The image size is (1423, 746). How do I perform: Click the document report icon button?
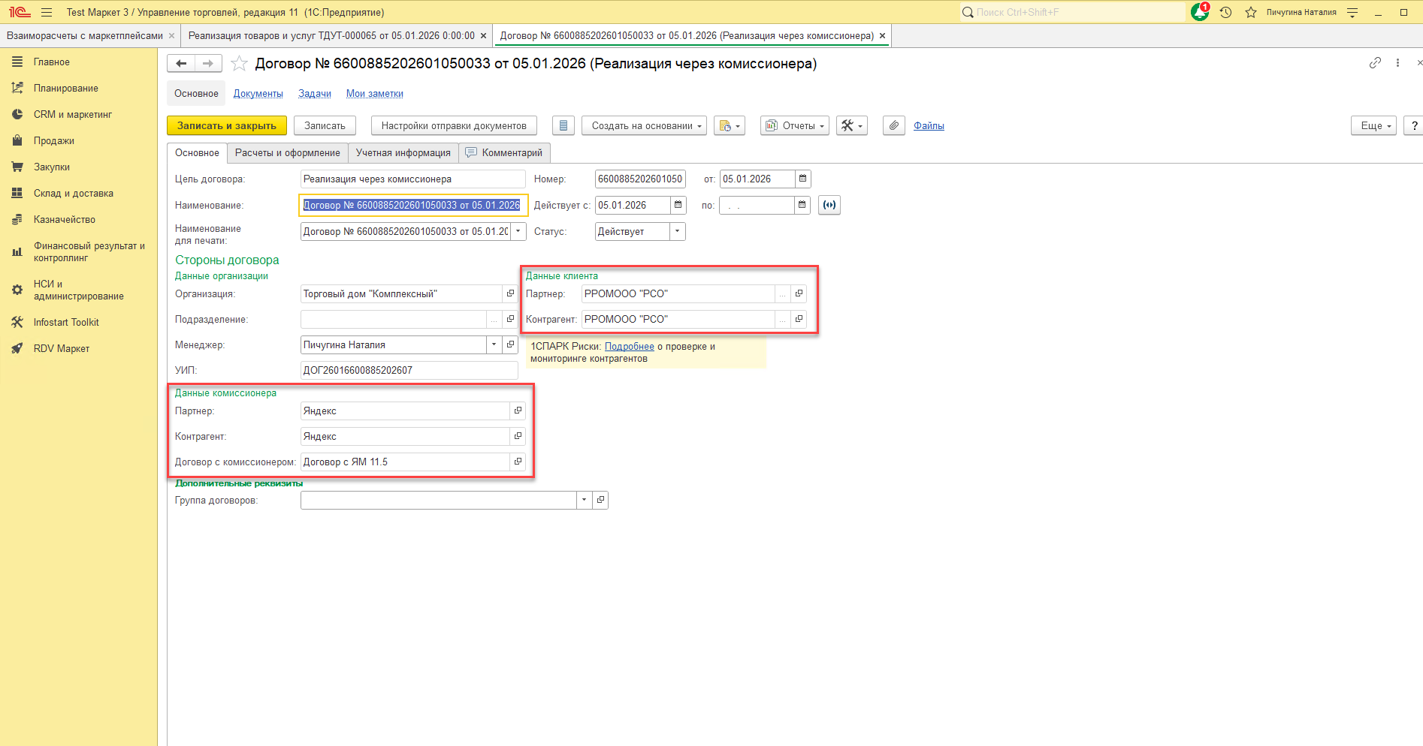563,125
